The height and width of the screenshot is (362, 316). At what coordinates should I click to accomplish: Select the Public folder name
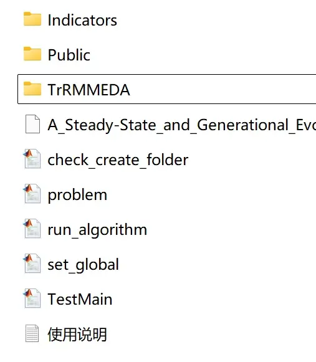click(x=69, y=55)
